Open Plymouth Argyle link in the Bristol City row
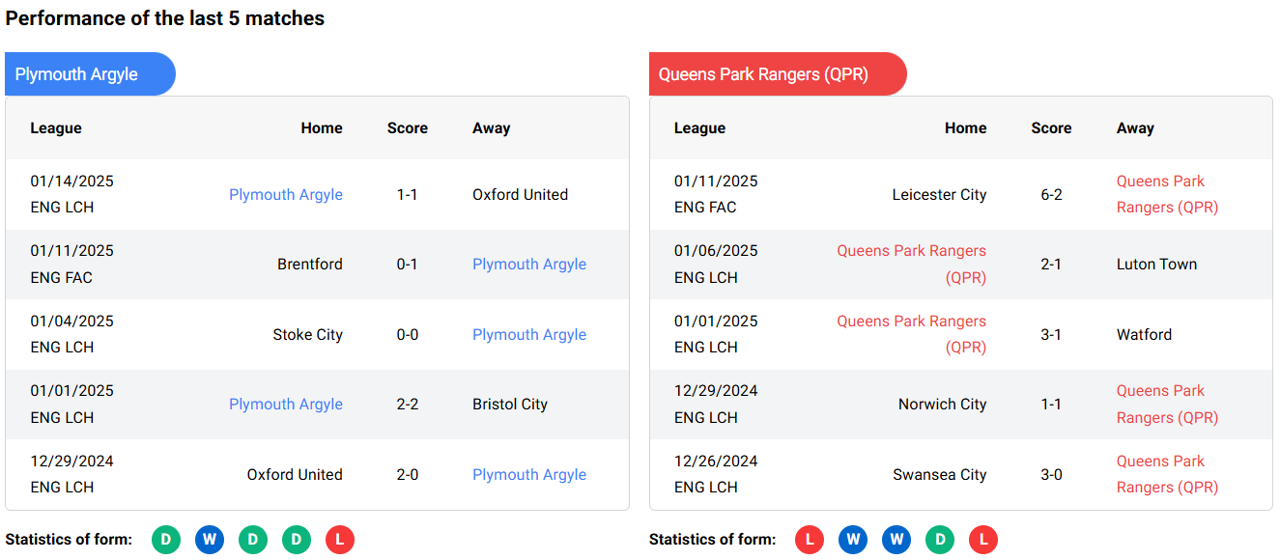Viewport: 1280px width, 560px height. click(286, 405)
